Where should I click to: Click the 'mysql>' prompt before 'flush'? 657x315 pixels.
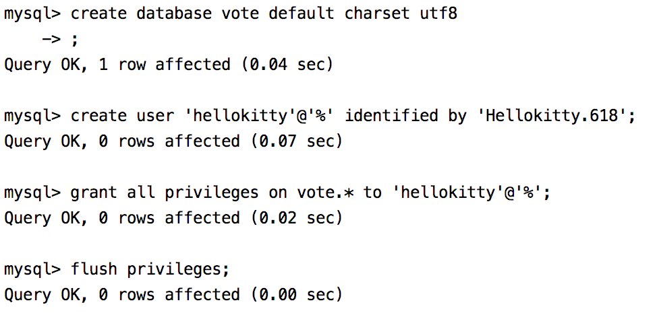(x=32, y=270)
